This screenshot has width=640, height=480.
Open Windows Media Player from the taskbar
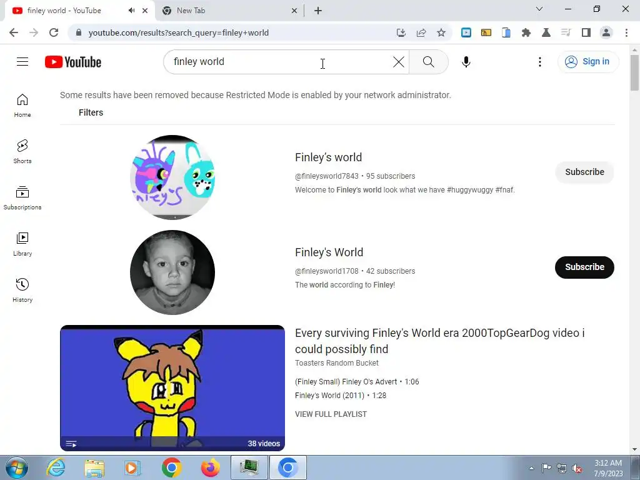(132, 467)
